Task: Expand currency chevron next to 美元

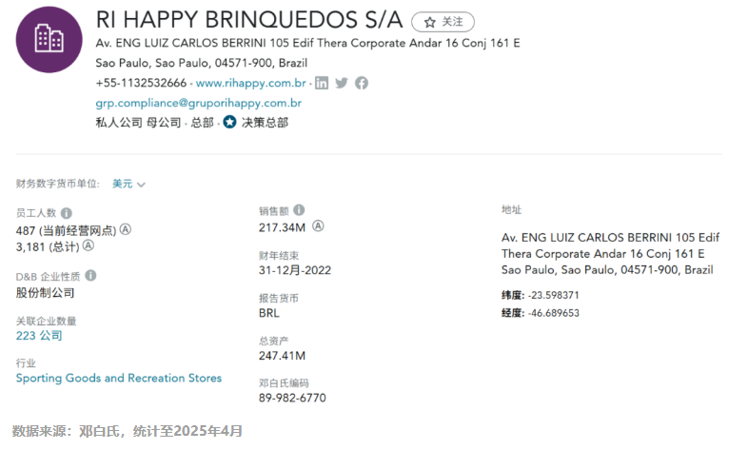Action: point(141,185)
